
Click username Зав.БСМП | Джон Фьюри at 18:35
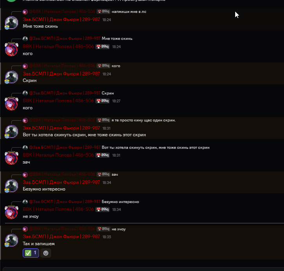61,237
